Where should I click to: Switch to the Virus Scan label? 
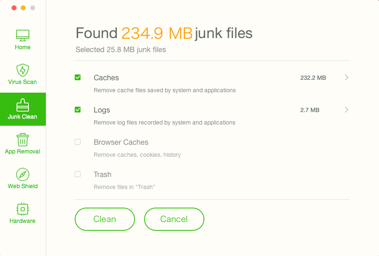tap(23, 82)
